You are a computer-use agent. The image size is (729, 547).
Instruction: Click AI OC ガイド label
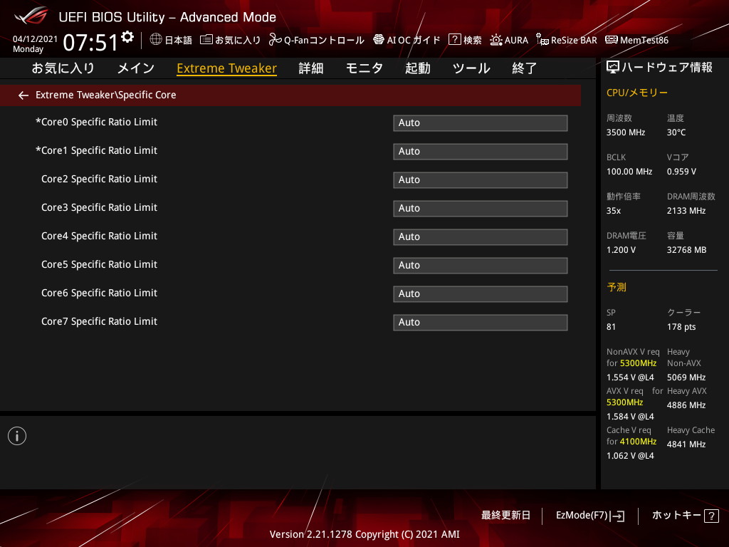[x=414, y=40]
